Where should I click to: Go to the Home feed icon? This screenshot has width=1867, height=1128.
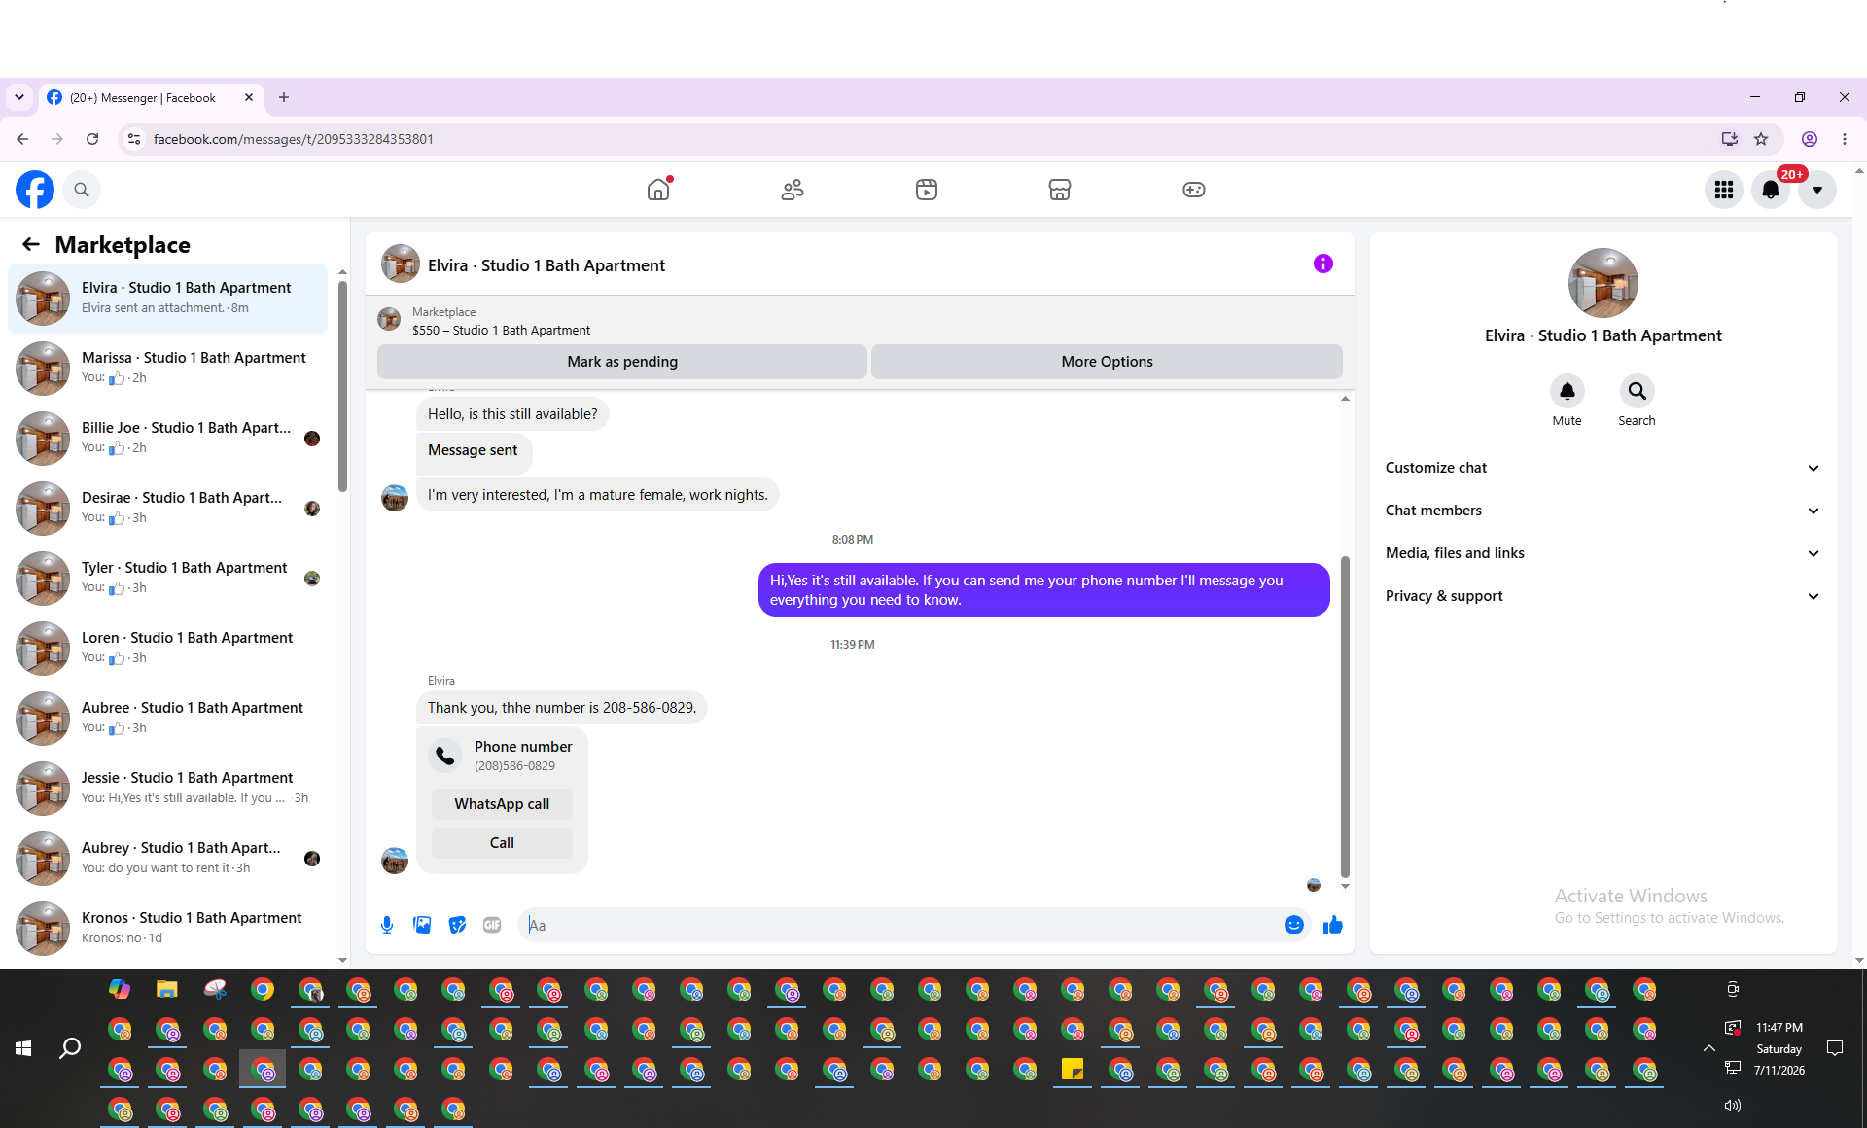click(658, 190)
